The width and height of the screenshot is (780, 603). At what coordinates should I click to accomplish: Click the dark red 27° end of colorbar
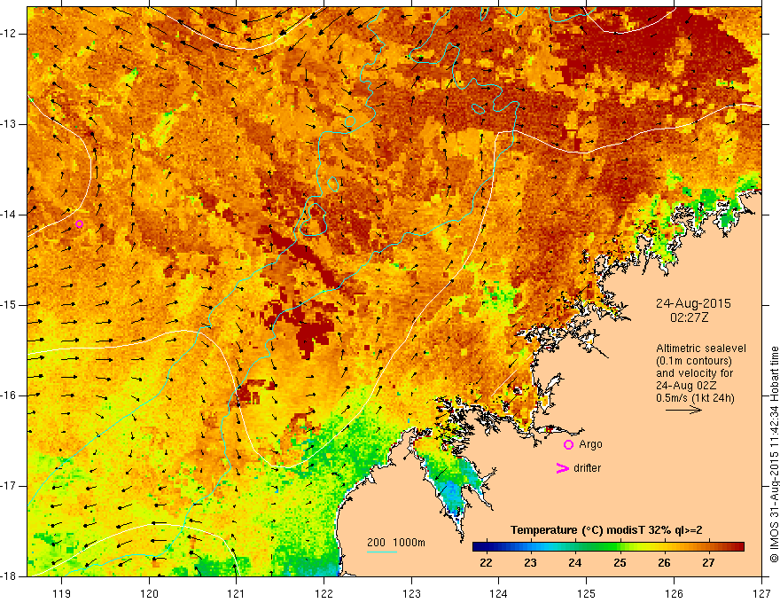coord(737,547)
